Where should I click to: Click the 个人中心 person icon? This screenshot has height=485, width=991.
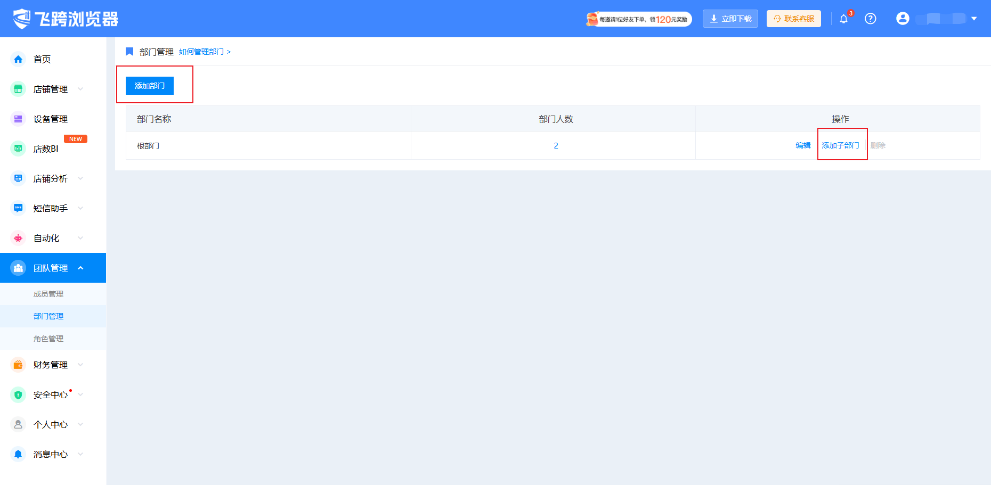(x=18, y=424)
